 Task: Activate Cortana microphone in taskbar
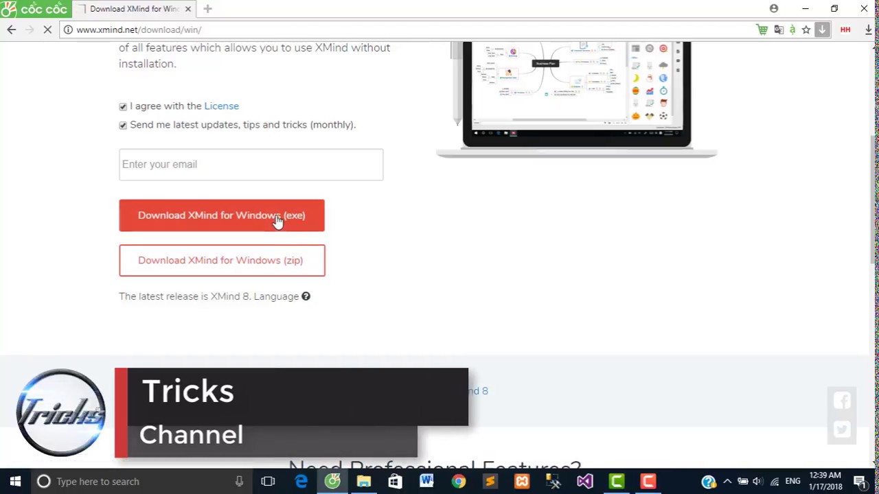tap(239, 482)
